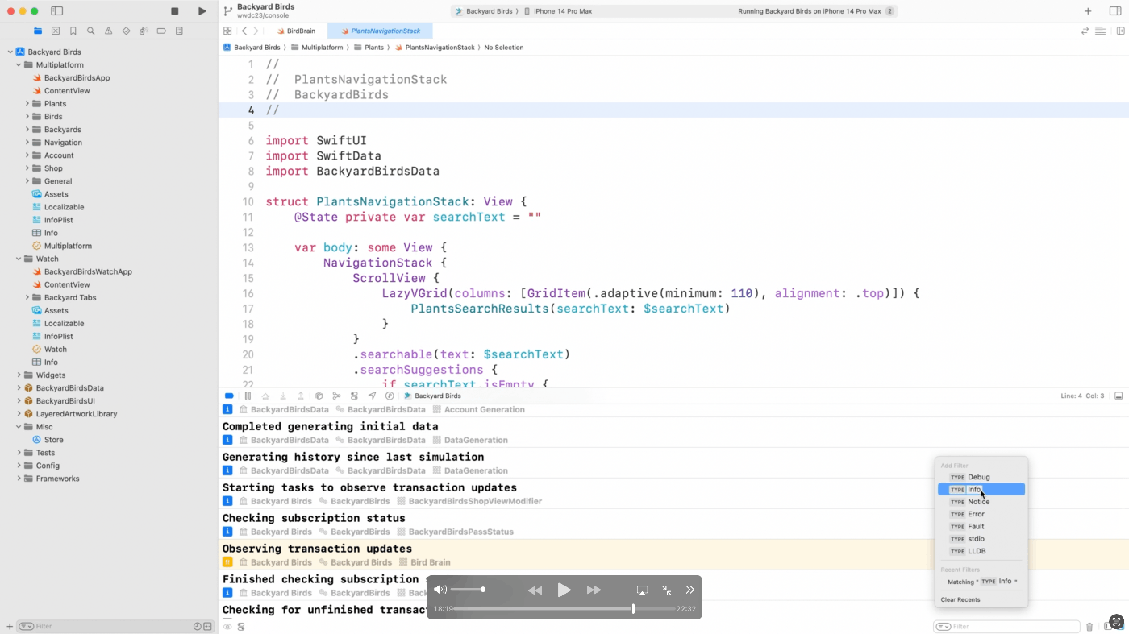Seek on the video playback progress bar
The image size is (1129, 634).
click(x=564, y=609)
